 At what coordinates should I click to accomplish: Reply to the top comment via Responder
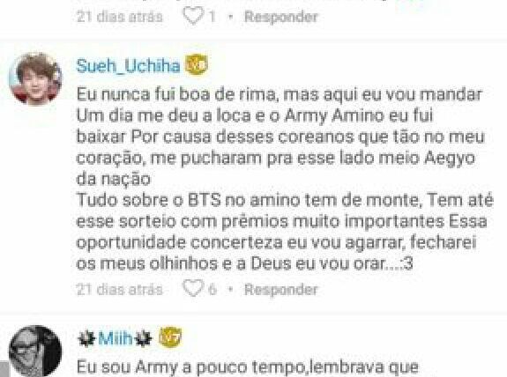(x=281, y=17)
